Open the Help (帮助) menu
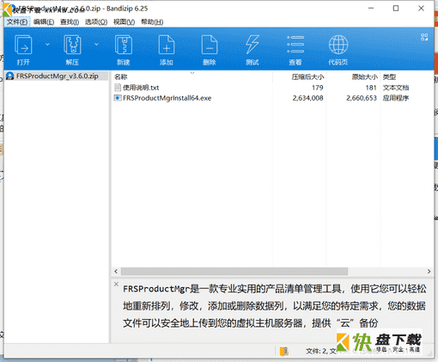This screenshot has width=438, height=362. pyautogui.click(x=152, y=22)
